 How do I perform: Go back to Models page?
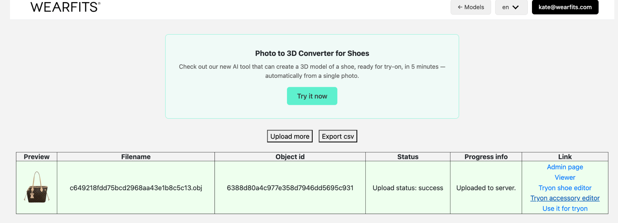click(x=470, y=7)
